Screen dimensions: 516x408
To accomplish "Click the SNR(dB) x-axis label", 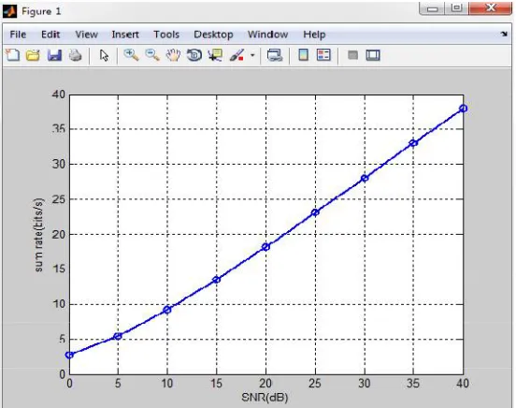I will point(265,398).
